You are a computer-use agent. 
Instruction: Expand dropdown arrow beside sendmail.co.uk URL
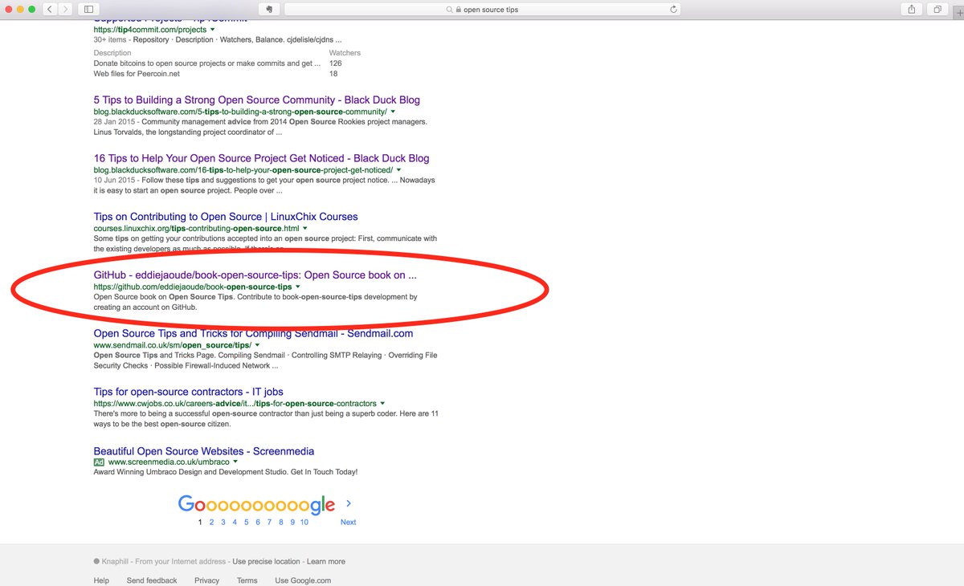pyautogui.click(x=258, y=345)
